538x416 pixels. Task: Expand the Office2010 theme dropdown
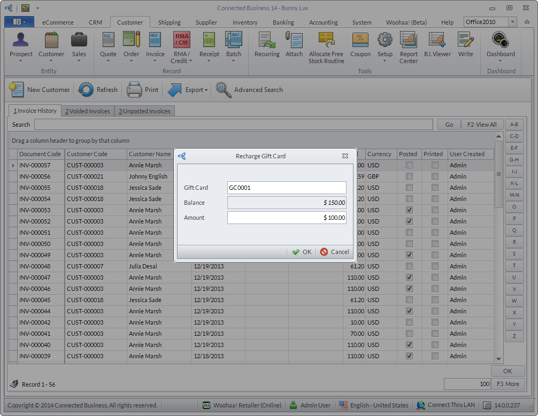(512, 22)
